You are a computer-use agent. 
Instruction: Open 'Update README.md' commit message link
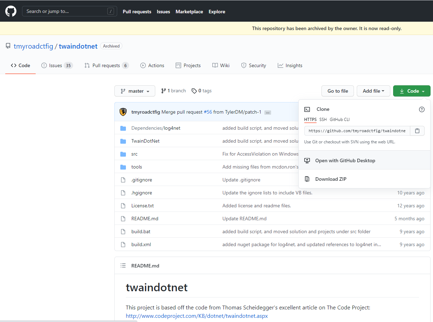tap(244, 219)
